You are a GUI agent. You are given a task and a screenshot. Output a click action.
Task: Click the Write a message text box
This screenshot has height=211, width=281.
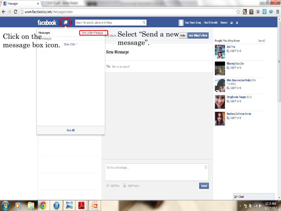(x=157, y=172)
